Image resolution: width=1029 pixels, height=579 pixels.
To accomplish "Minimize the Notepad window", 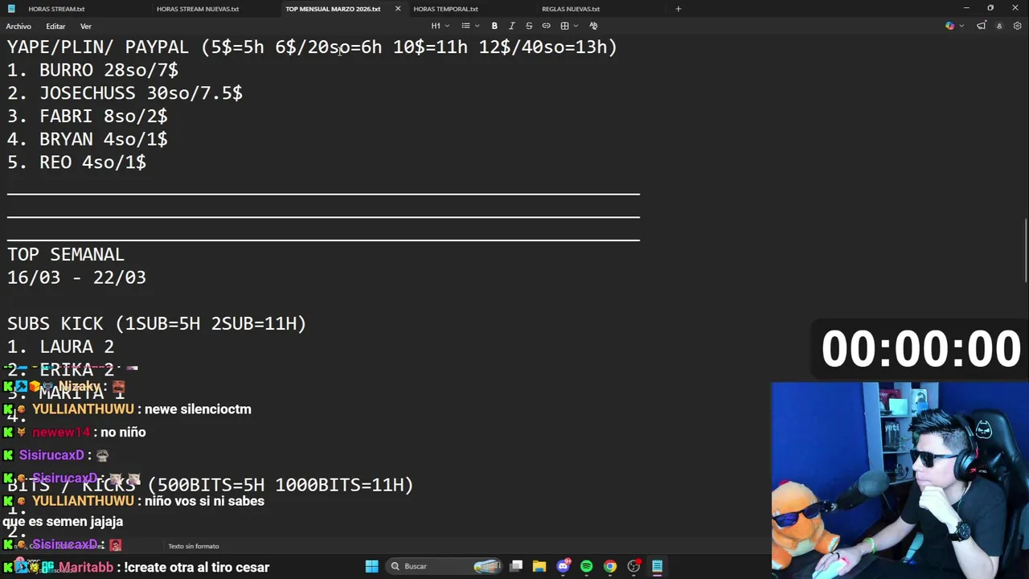I will click(x=965, y=8).
